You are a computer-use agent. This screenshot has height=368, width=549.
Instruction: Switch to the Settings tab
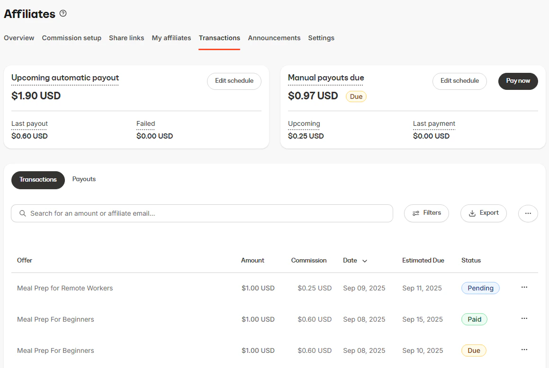[321, 38]
